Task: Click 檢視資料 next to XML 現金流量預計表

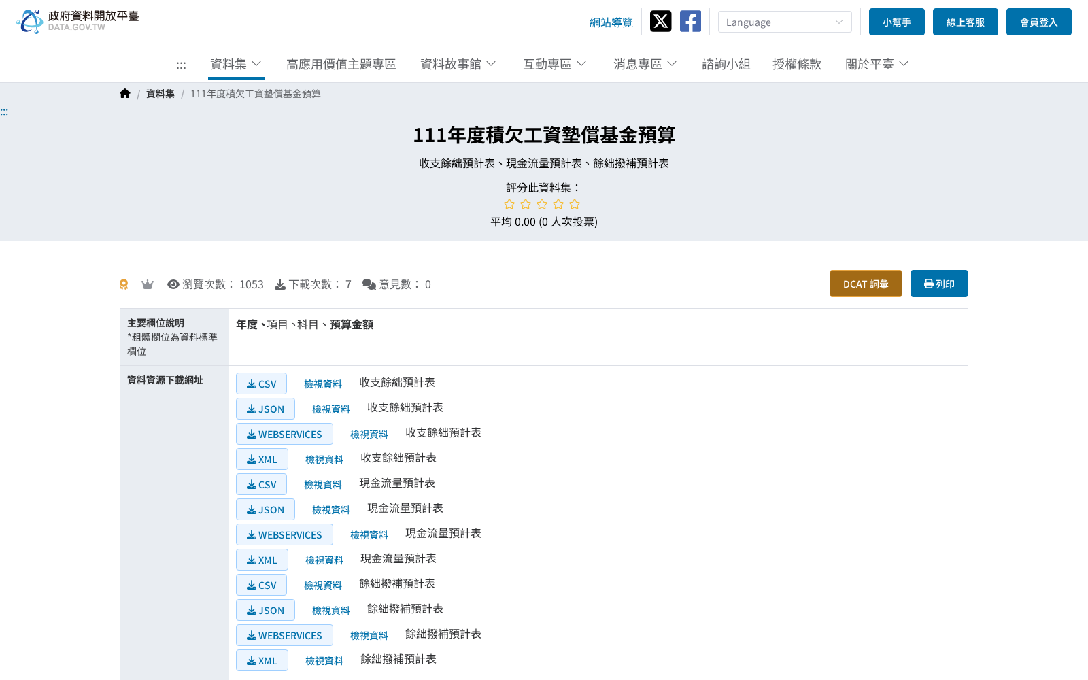Action: (x=324, y=560)
